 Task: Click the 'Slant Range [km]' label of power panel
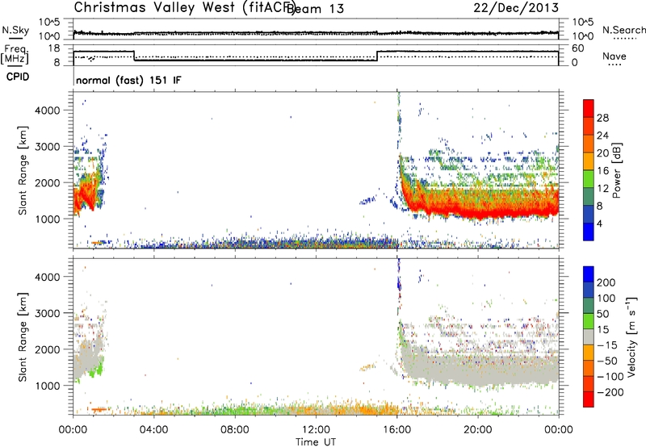point(23,170)
